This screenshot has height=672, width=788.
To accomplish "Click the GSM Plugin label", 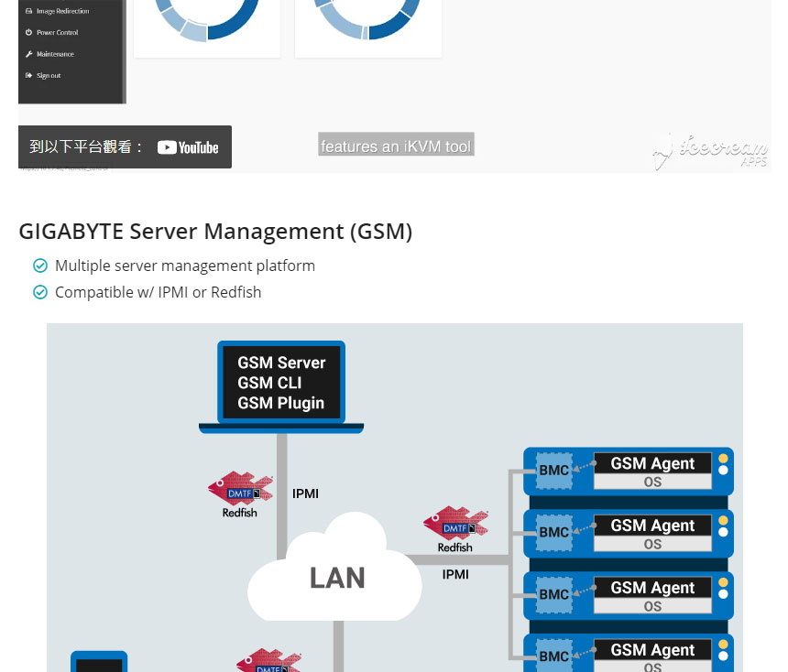I will coord(281,404).
